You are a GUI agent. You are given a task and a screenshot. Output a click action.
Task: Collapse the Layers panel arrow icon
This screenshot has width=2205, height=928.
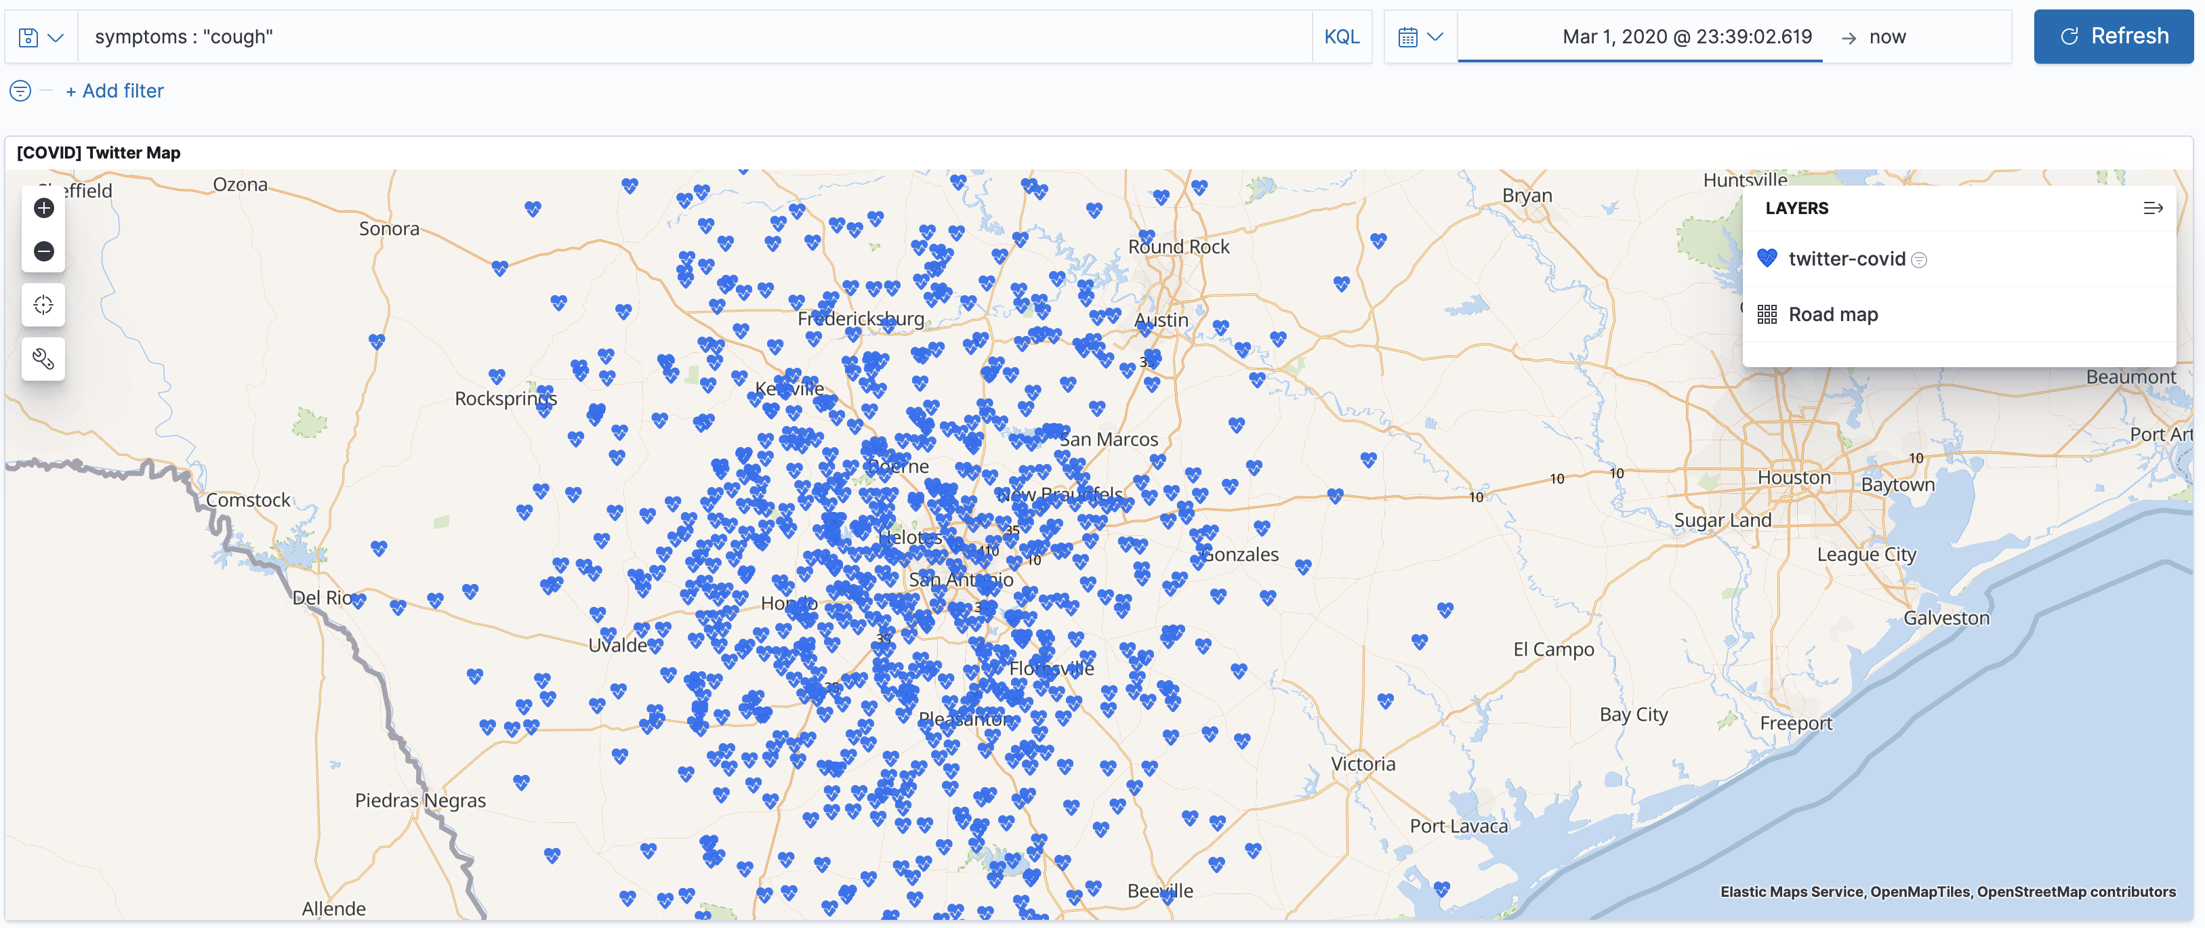coord(2153,209)
